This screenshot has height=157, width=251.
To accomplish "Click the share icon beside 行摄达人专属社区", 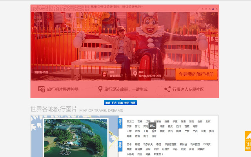I will (167, 89).
